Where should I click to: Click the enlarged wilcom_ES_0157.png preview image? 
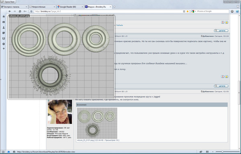[61, 57]
